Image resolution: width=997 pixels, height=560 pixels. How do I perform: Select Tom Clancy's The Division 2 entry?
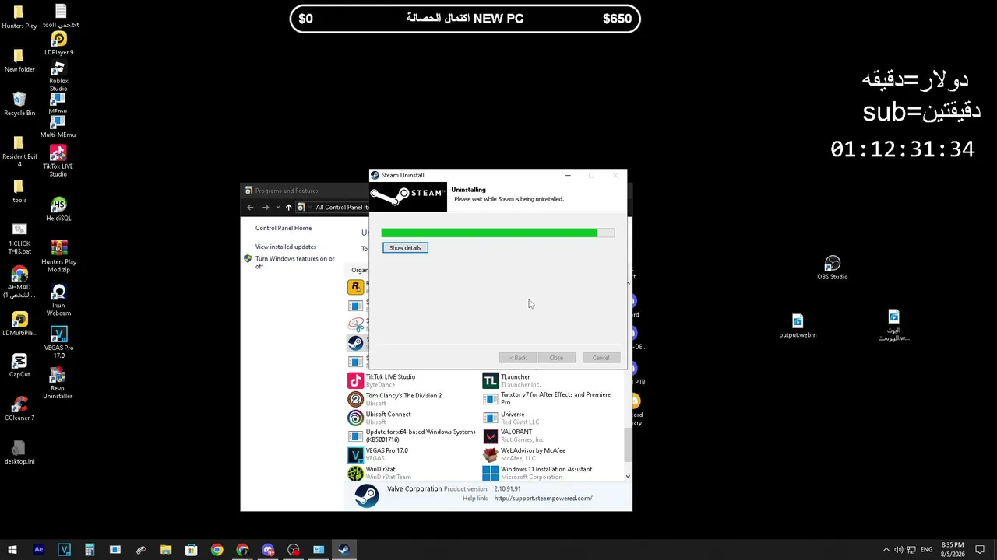click(x=410, y=399)
